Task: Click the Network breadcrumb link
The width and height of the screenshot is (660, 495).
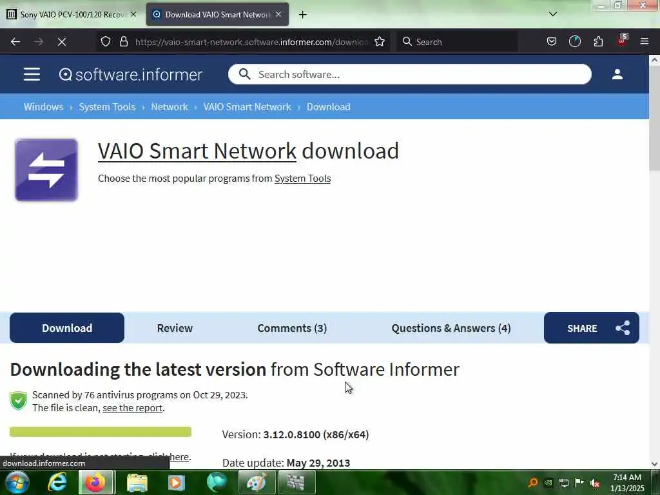Action: tap(170, 107)
